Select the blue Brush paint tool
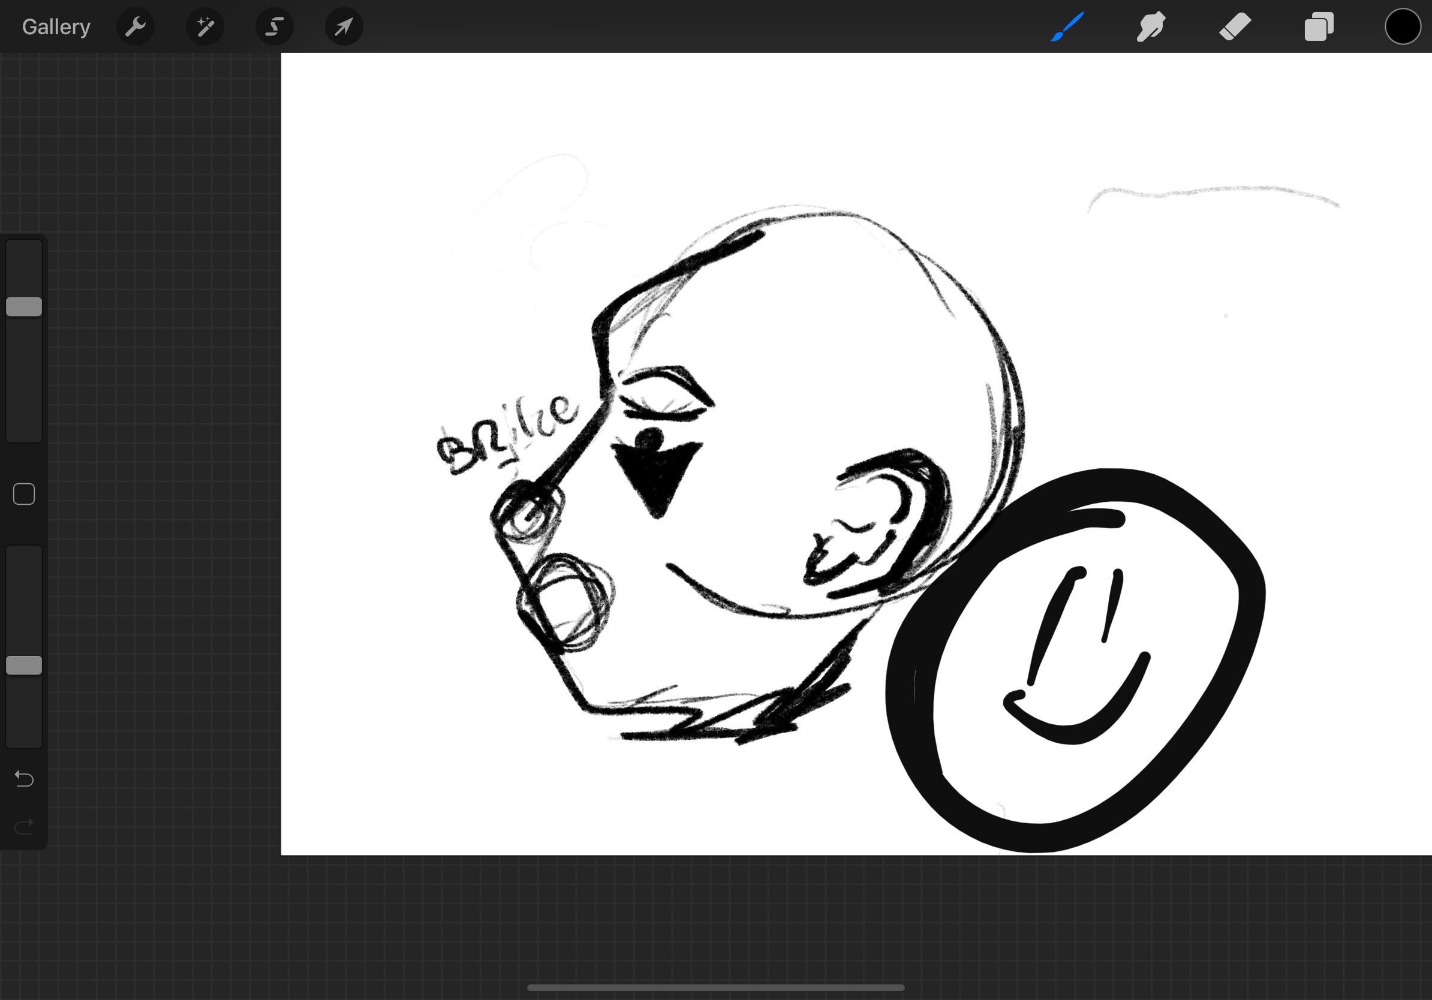The width and height of the screenshot is (1432, 1000). 1067,27
